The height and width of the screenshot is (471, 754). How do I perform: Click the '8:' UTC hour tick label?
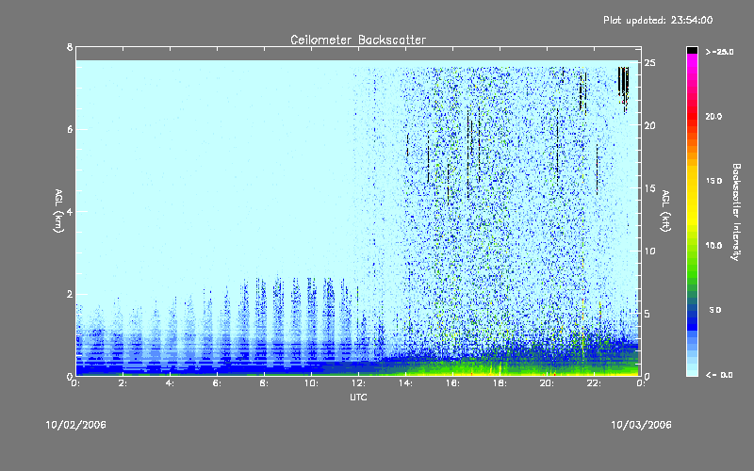[265, 383]
